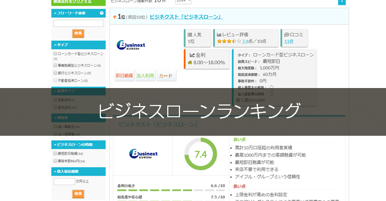Check 事務手数料0円 filter
This screenshot has width=386, height=201.
pyautogui.click(x=55, y=161)
